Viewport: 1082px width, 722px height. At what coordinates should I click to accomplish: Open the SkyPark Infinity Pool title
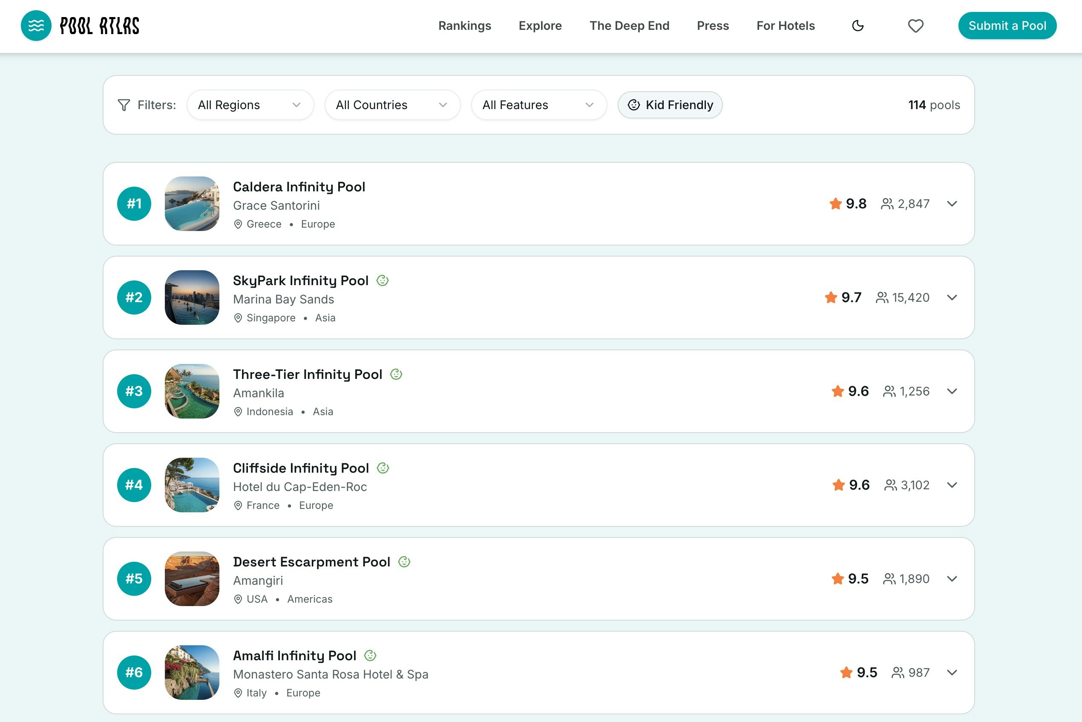click(300, 280)
